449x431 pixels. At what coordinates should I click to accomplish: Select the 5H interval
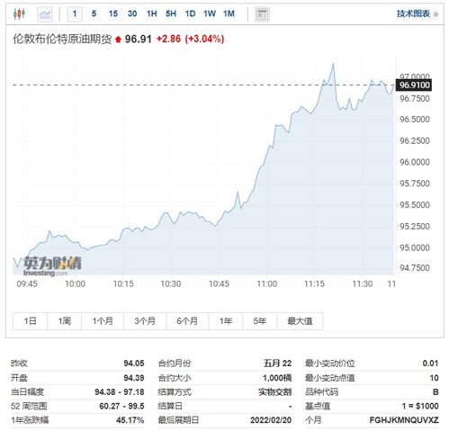click(x=171, y=13)
